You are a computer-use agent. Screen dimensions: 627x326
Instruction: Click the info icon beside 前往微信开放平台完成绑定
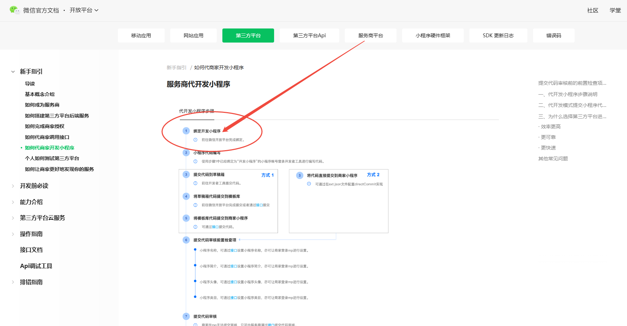coord(195,140)
